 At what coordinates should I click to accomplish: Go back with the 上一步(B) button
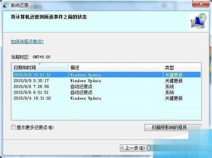[133, 148]
